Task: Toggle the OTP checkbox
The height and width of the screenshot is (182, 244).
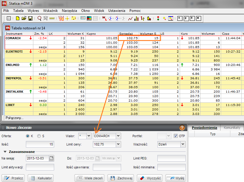Action: (x=176, y=136)
